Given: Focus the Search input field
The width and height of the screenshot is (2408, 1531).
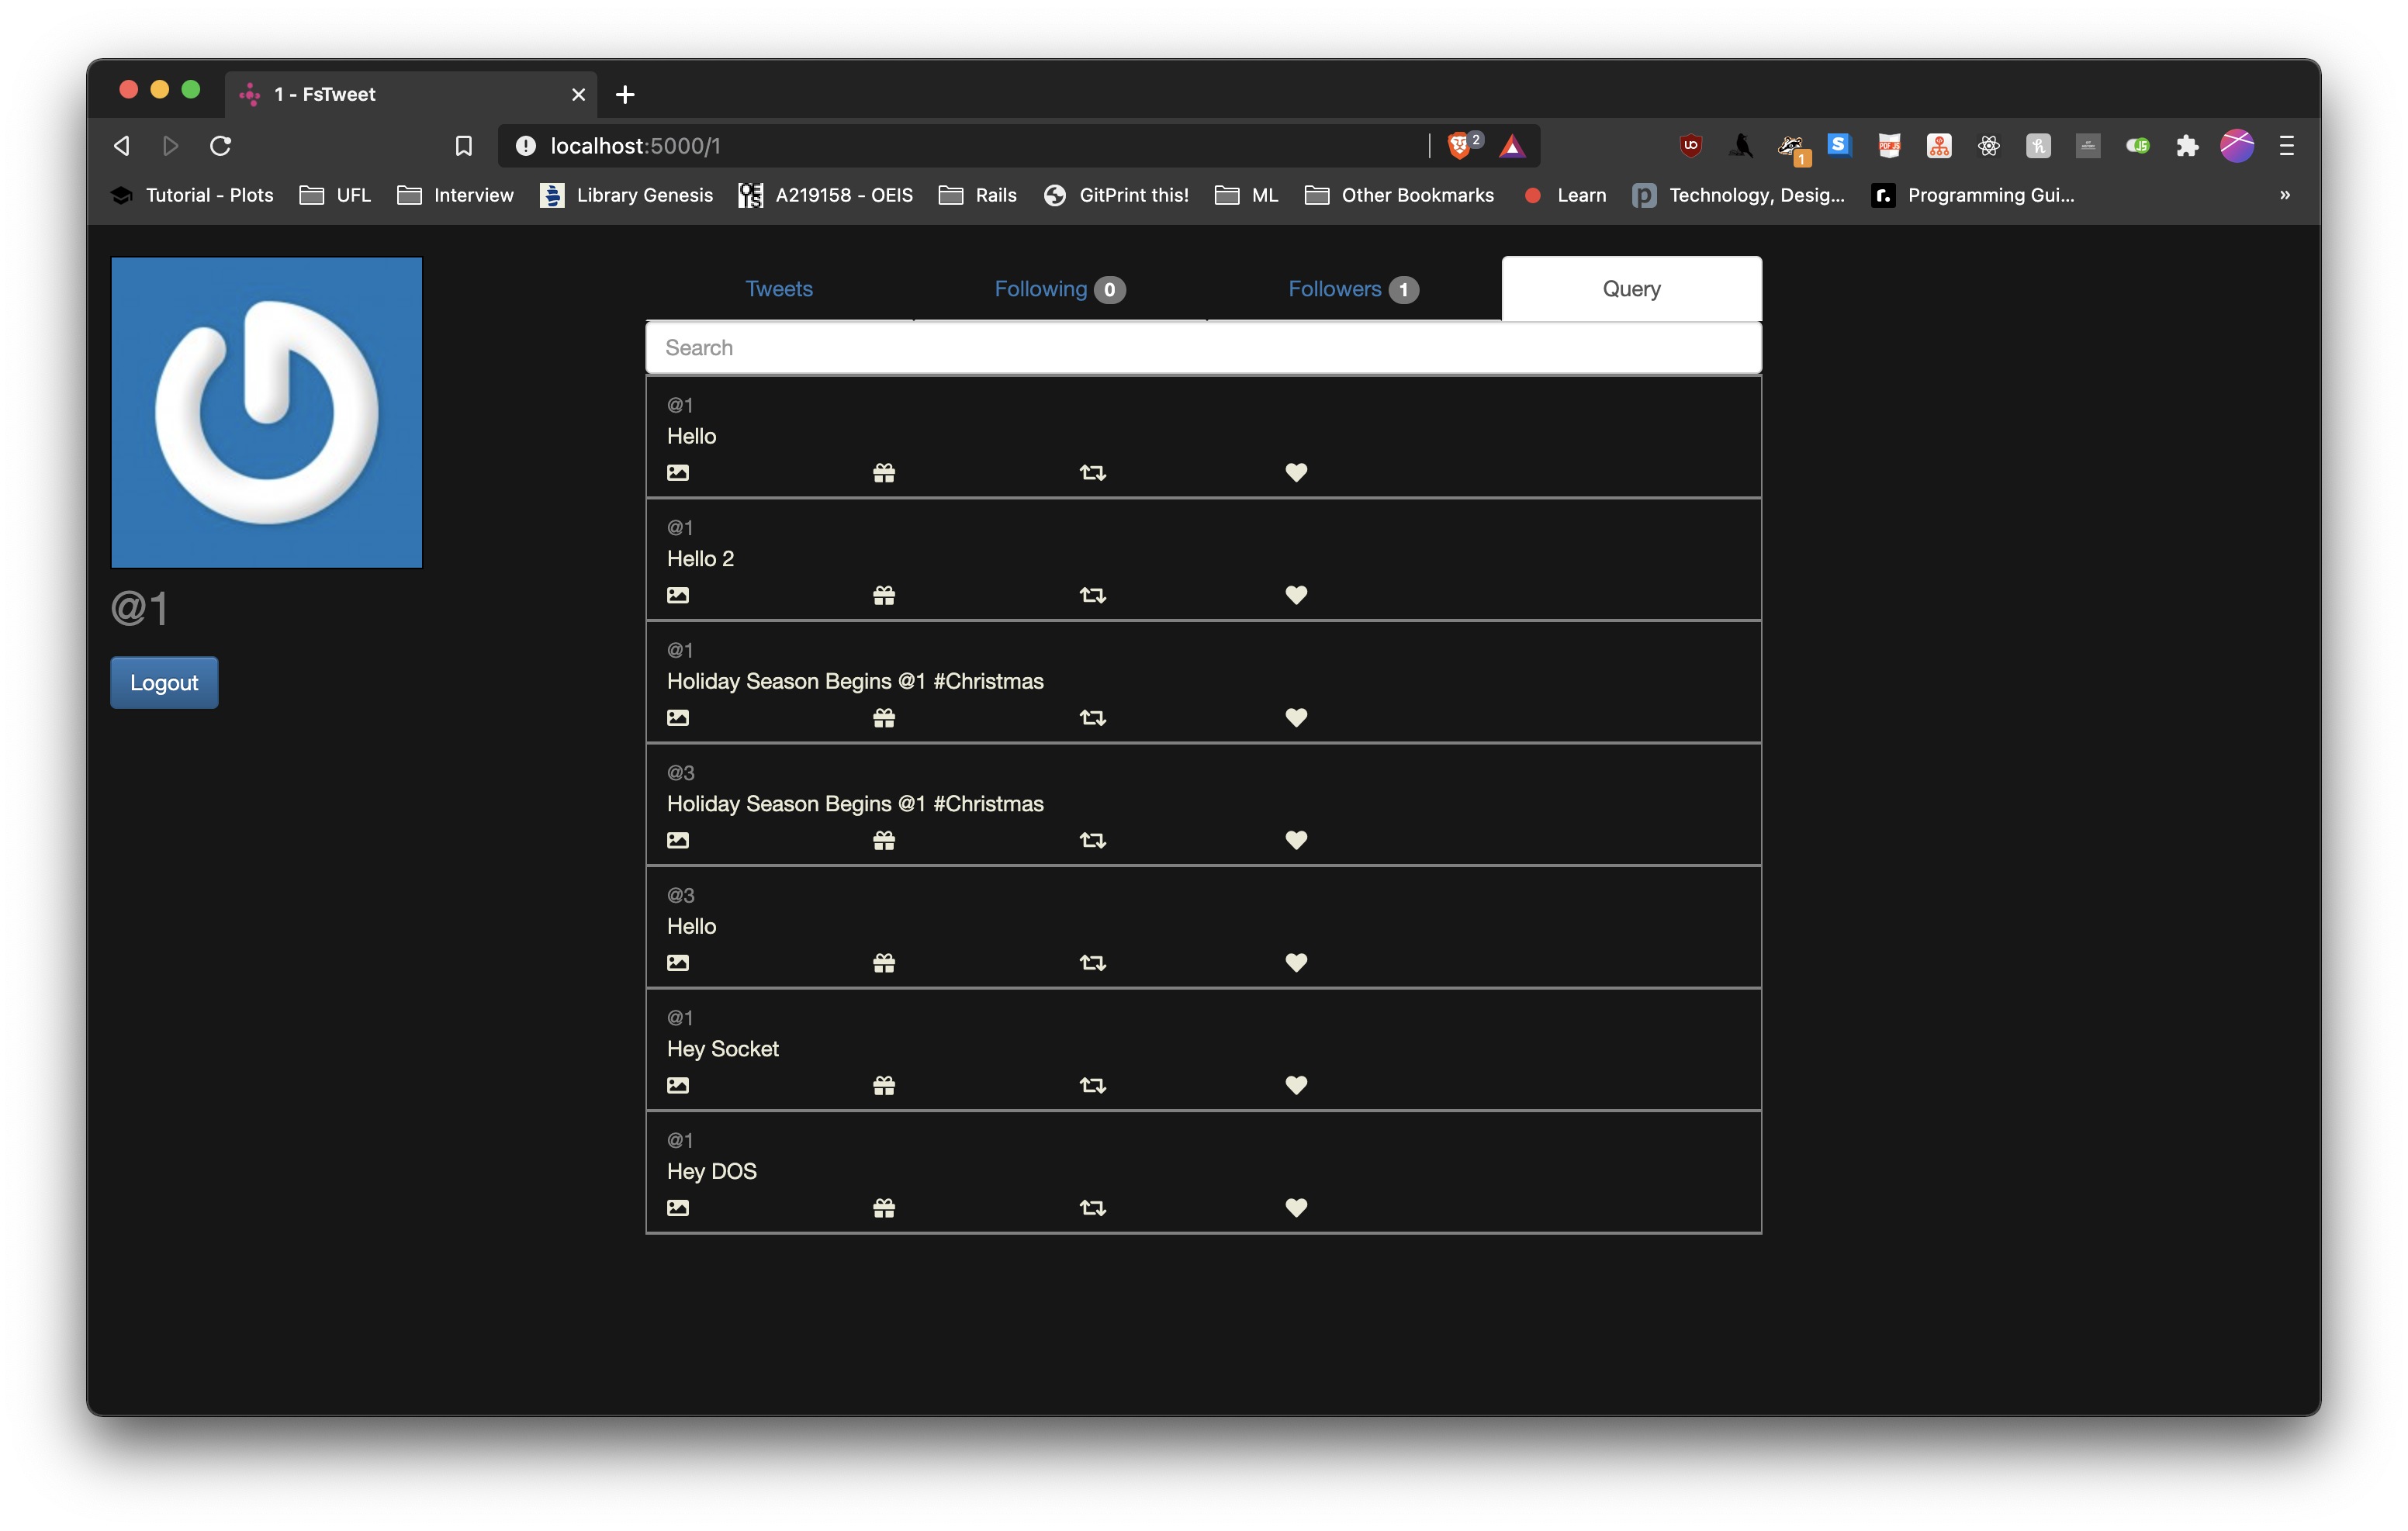Looking at the screenshot, I should (x=1203, y=348).
